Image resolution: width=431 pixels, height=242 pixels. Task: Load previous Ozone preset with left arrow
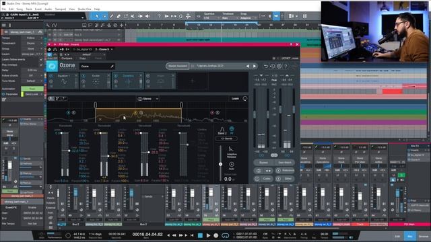(x=247, y=66)
